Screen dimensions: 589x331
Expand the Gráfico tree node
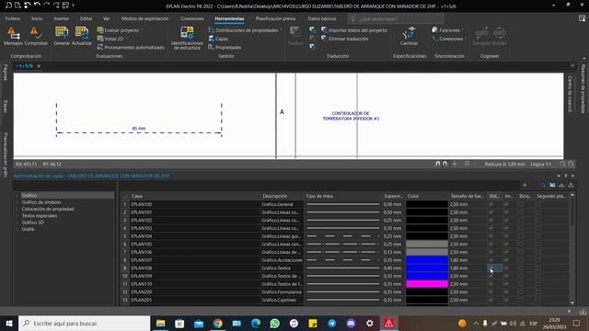17,196
